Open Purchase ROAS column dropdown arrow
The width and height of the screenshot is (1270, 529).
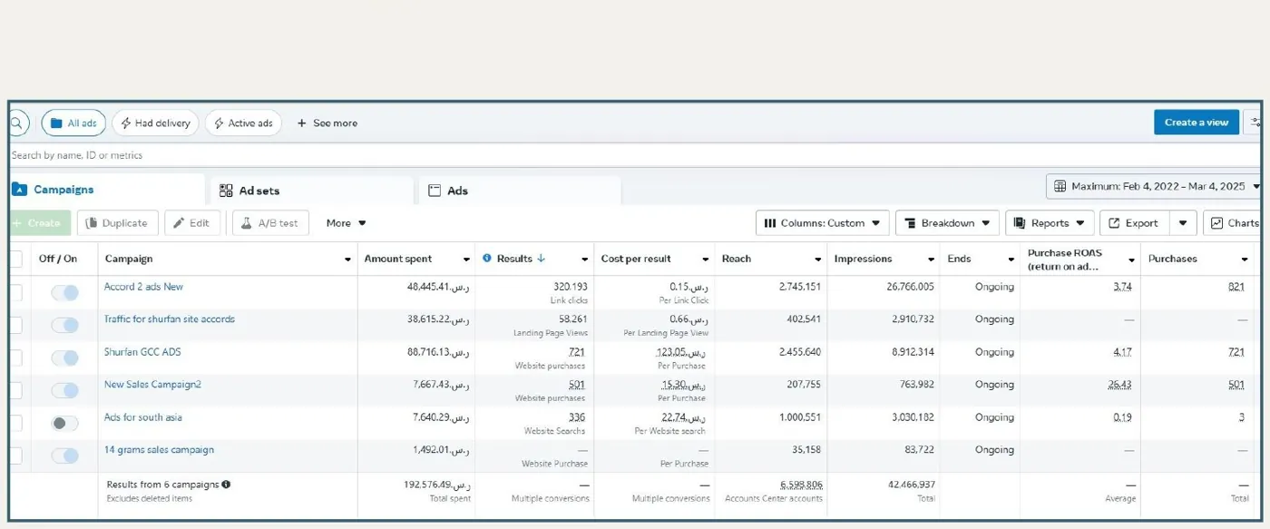[1131, 260]
